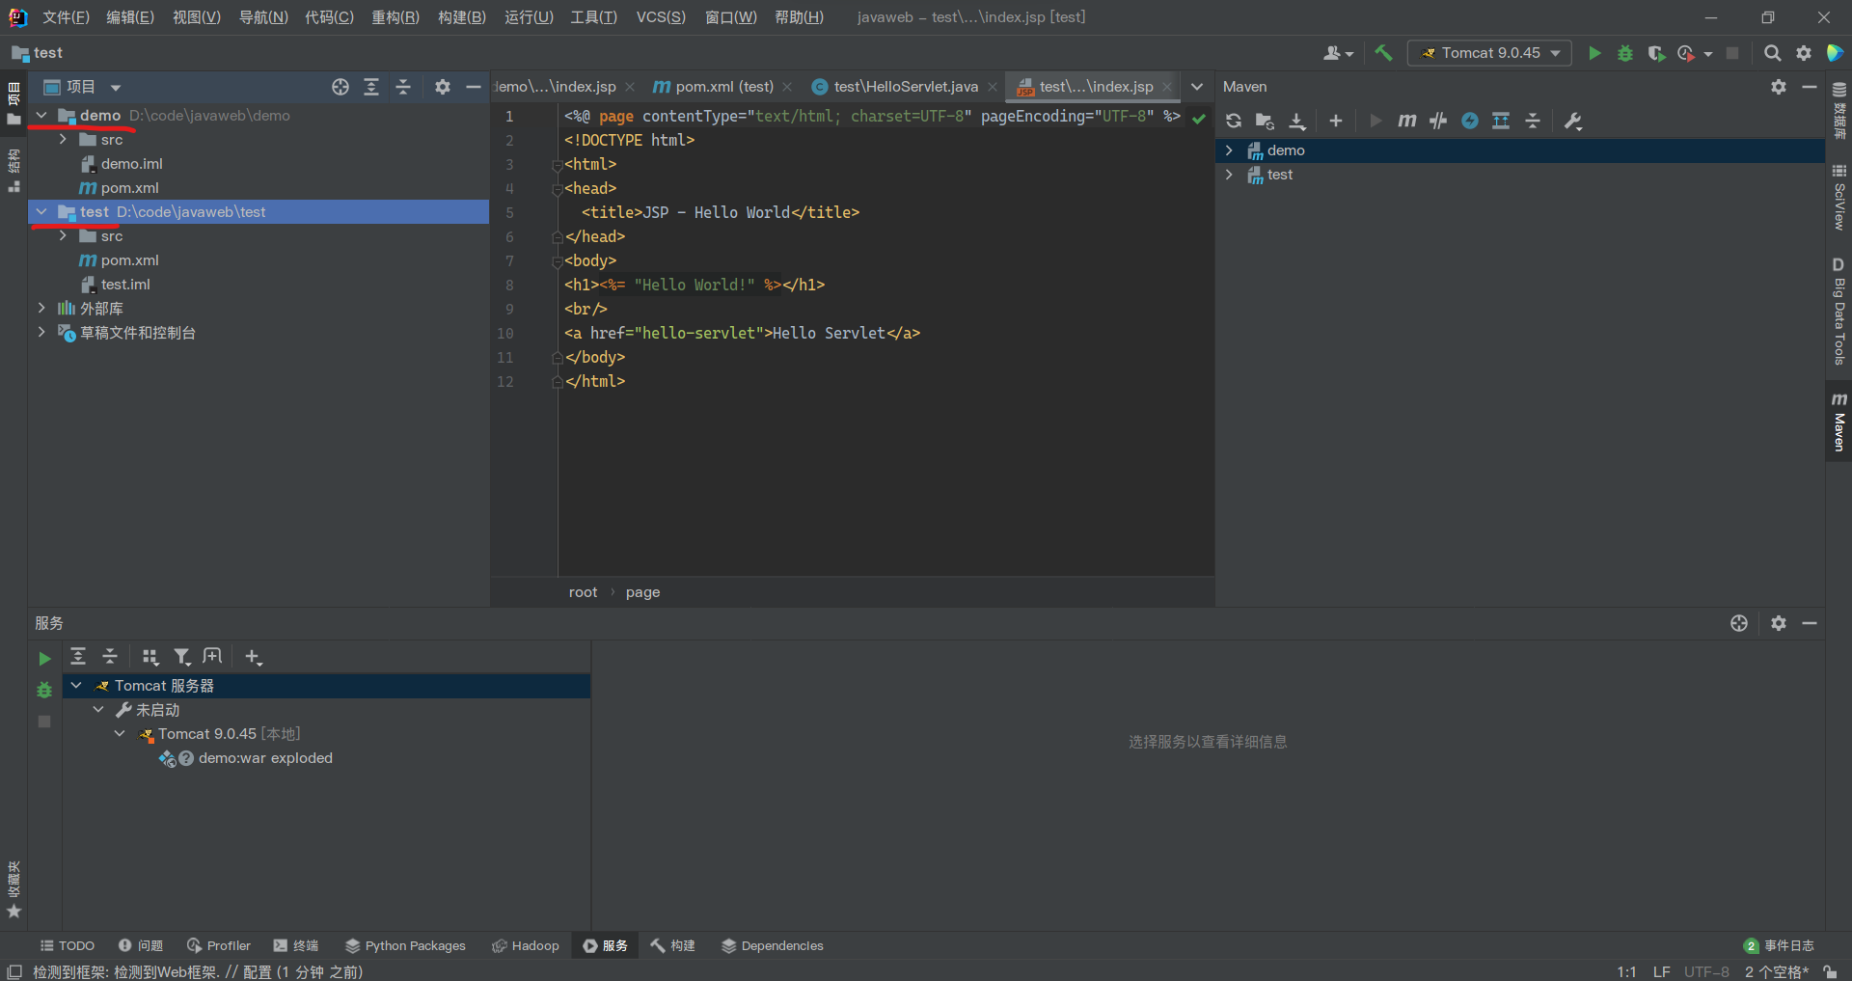Open Search Everywhere magnifier icon

click(1772, 53)
